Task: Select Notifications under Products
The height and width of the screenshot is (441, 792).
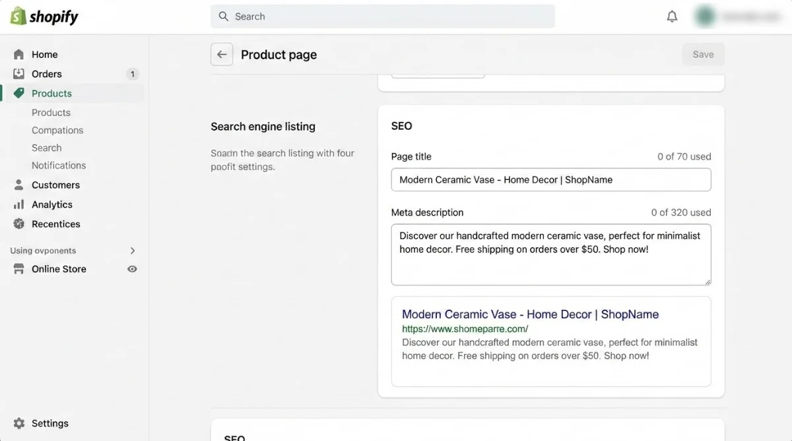Action: pyautogui.click(x=59, y=165)
